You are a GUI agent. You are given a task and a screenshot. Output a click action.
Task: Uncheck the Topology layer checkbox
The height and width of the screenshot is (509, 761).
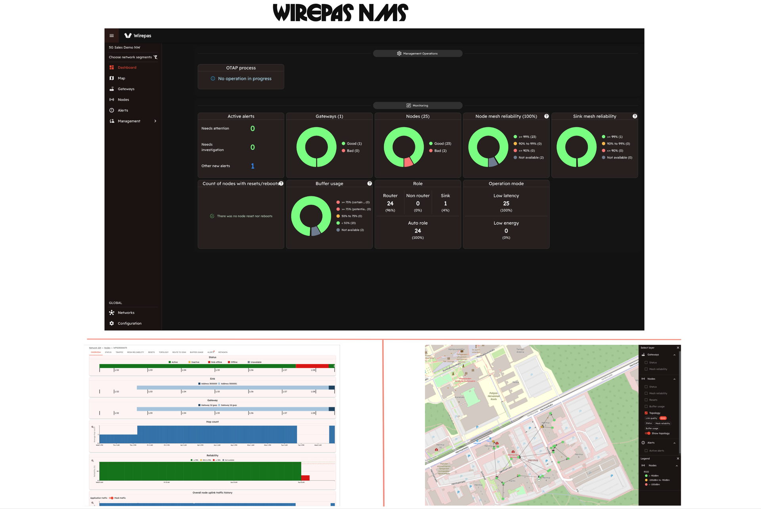(646, 413)
